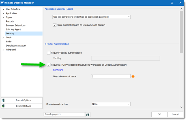The width and height of the screenshot is (187, 121).
Task: Open the application password mode dropdown
Action: (x=91, y=17)
